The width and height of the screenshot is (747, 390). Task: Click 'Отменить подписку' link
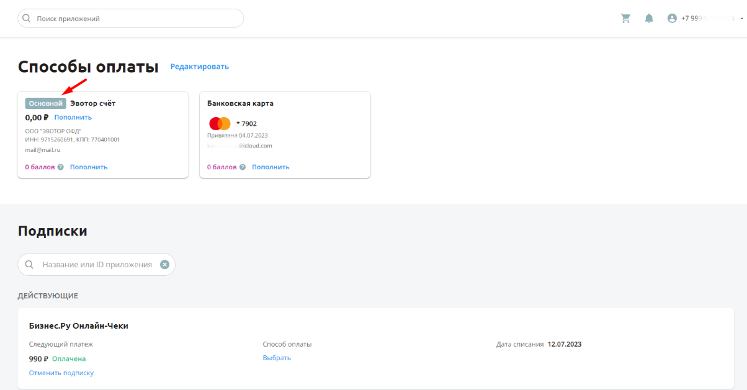point(61,373)
